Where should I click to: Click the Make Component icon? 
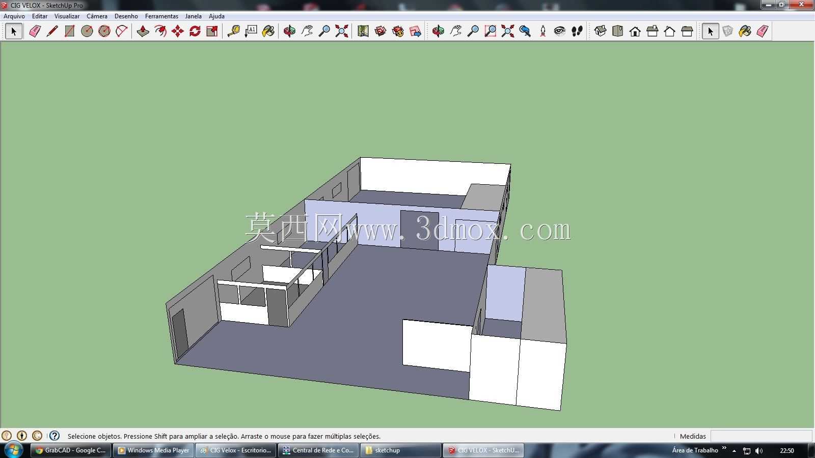click(727, 31)
